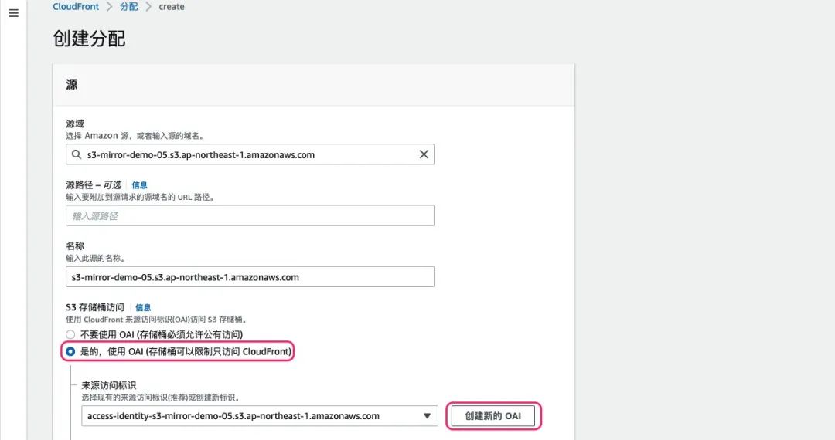Go to CloudFront breadcrumb link
Image resolution: width=835 pixels, height=440 pixels.
pos(76,7)
